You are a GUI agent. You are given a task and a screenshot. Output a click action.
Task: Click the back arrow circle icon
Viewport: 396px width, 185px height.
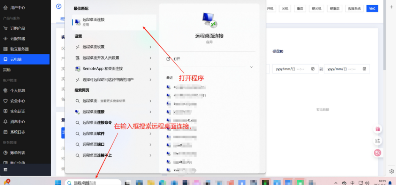pos(59,6)
